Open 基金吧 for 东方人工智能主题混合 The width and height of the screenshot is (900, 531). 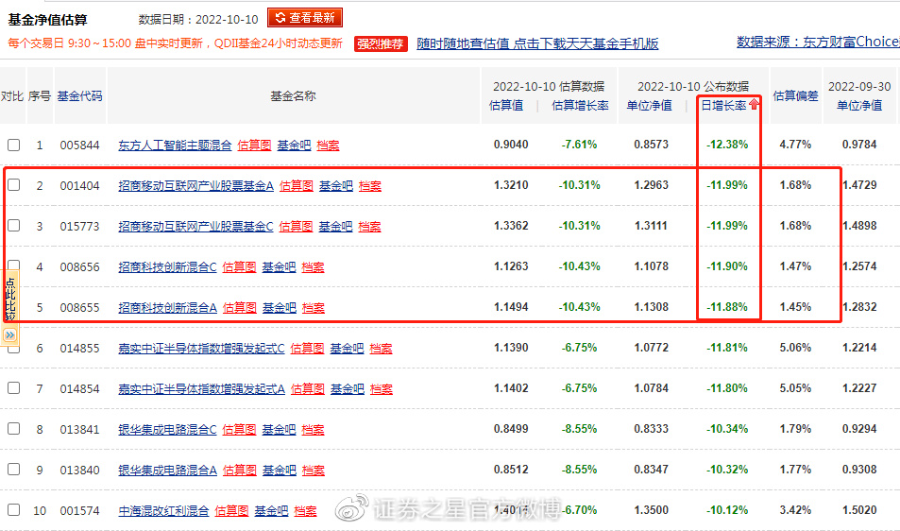[x=294, y=146]
